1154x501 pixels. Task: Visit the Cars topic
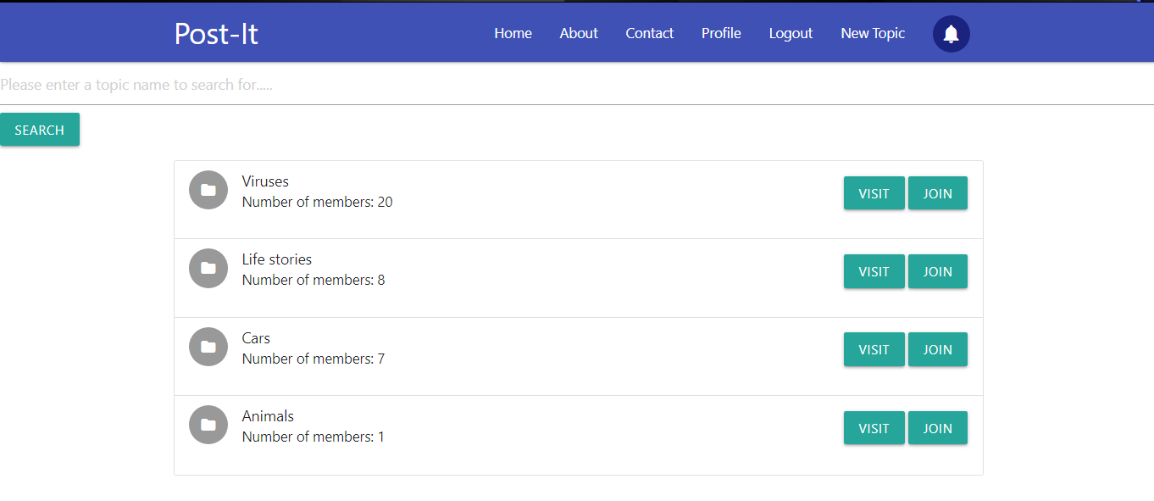[874, 349]
